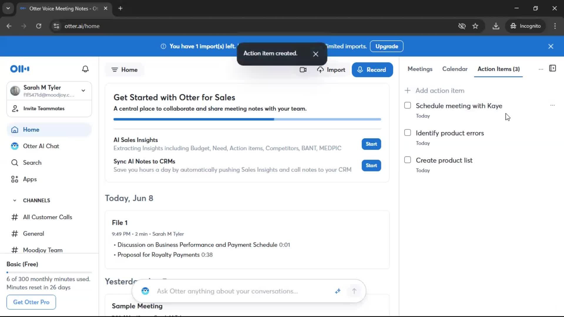Screen dimensions: 564x317
Task: Close the blue imports banner
Action: click(551, 46)
